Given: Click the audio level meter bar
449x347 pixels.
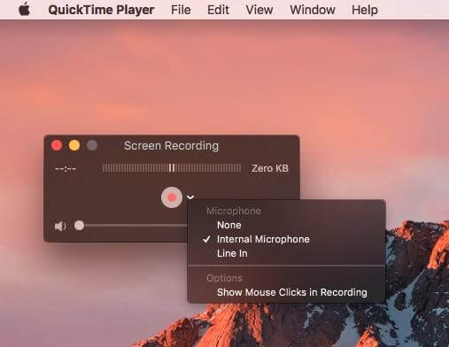Looking at the screenshot, I should pos(172,168).
